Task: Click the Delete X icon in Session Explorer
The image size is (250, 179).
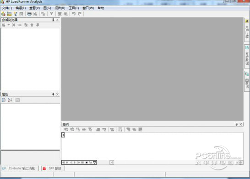Action: (14, 25)
